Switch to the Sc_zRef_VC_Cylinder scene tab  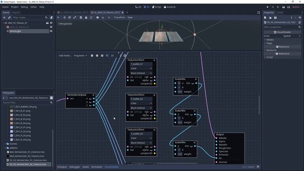tap(73, 13)
